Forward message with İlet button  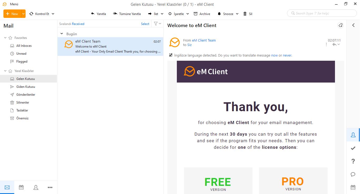point(153,14)
